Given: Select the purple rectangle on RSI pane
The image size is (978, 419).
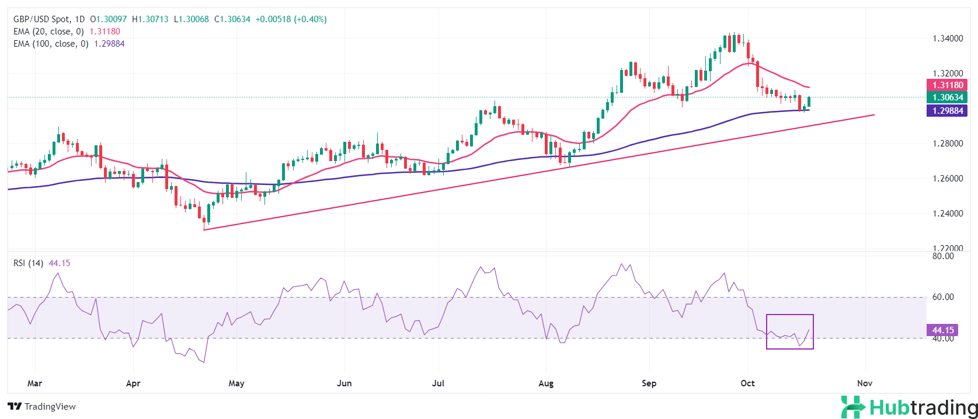Looking at the screenshot, I should coord(789,315).
